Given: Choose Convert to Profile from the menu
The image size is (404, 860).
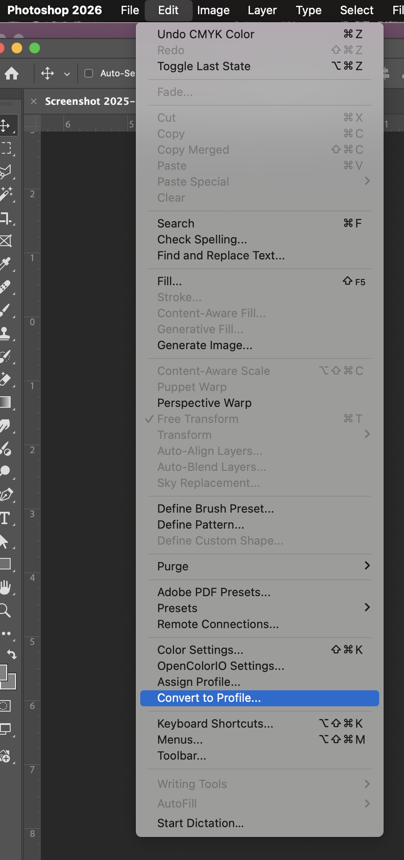Looking at the screenshot, I should (259, 698).
